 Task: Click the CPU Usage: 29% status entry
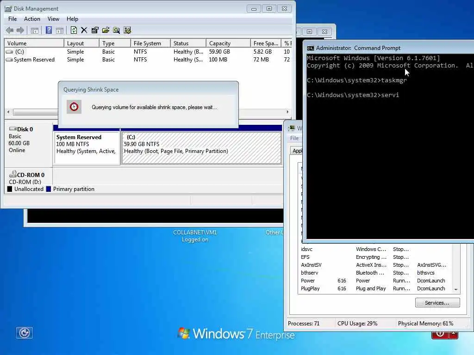click(x=357, y=323)
